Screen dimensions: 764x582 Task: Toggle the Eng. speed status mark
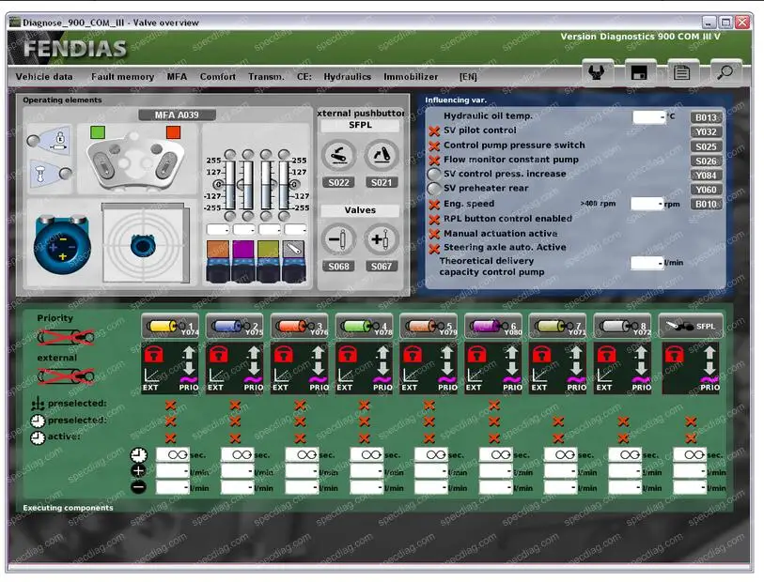coord(434,205)
